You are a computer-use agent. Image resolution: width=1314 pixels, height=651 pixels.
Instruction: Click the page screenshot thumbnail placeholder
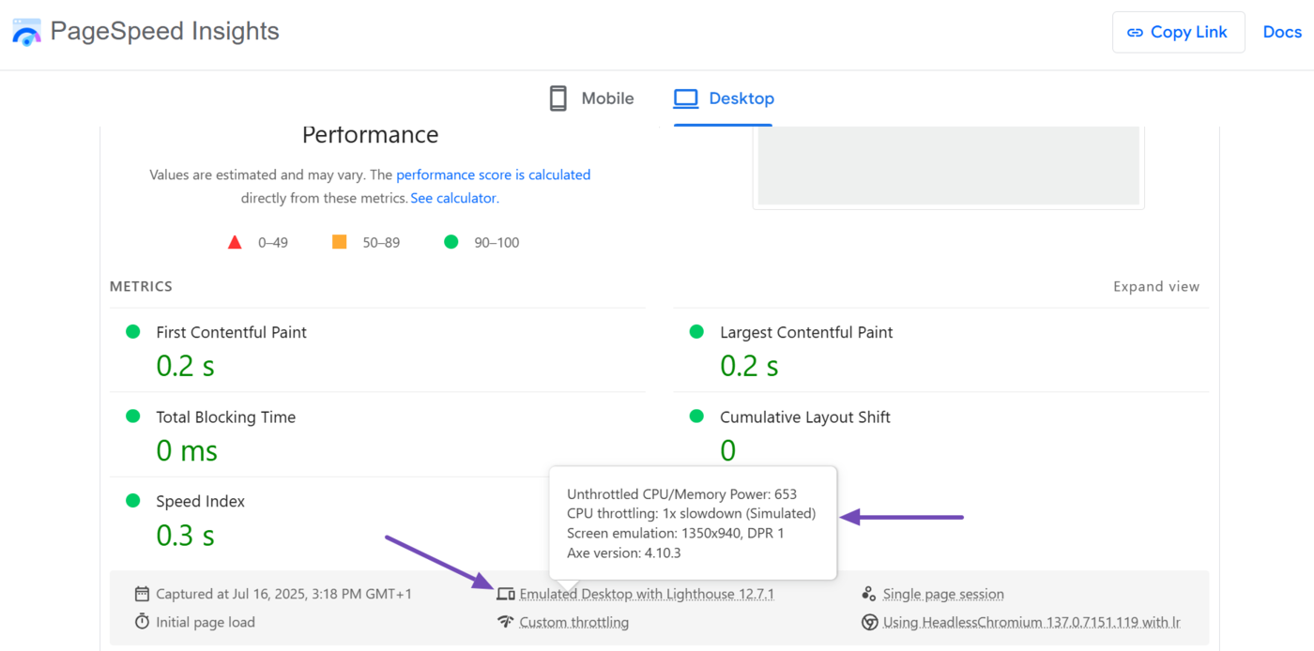[949, 166]
